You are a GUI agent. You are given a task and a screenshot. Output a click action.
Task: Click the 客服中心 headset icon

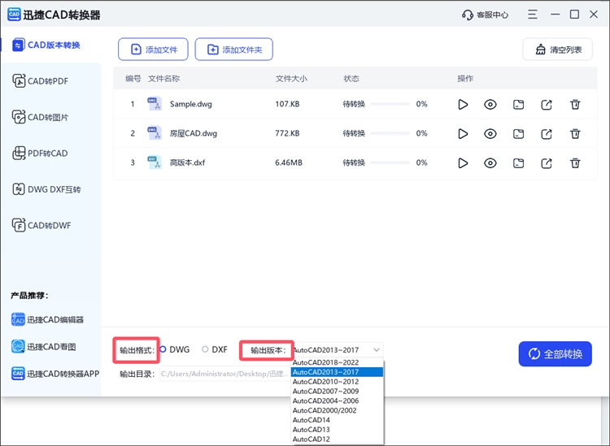click(467, 15)
